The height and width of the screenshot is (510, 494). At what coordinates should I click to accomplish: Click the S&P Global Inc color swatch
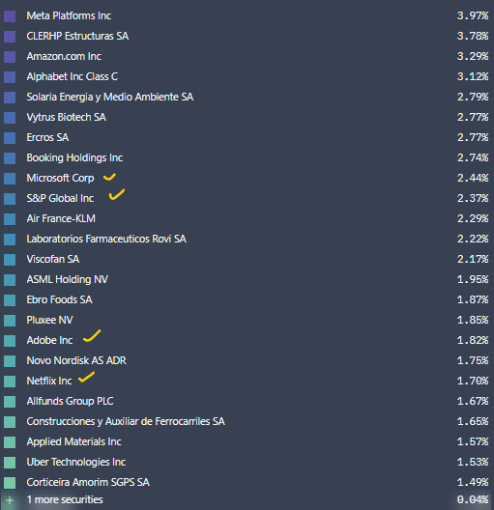[x=10, y=198]
